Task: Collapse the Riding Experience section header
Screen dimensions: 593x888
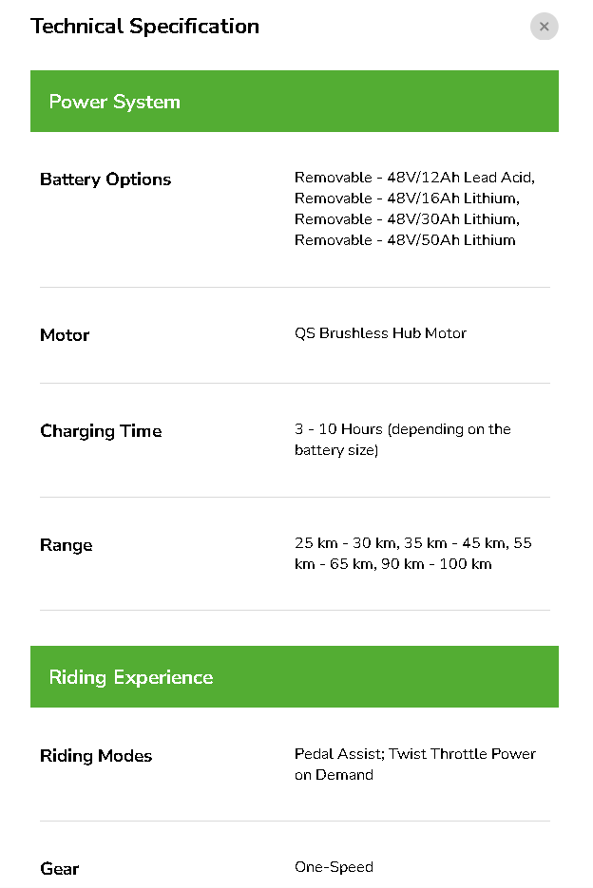Action: [294, 677]
